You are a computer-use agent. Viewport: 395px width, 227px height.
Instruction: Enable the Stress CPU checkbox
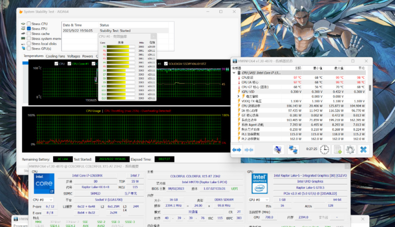29,23
